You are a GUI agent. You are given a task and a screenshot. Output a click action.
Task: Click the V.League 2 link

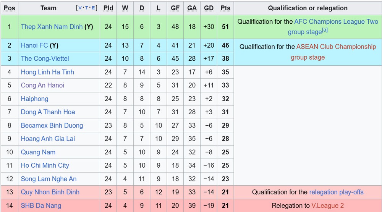(x=327, y=206)
